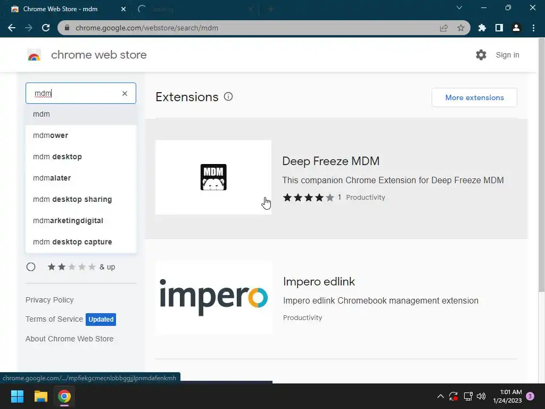Open the notification badge showing 3
The image size is (545, 409).
click(530, 396)
